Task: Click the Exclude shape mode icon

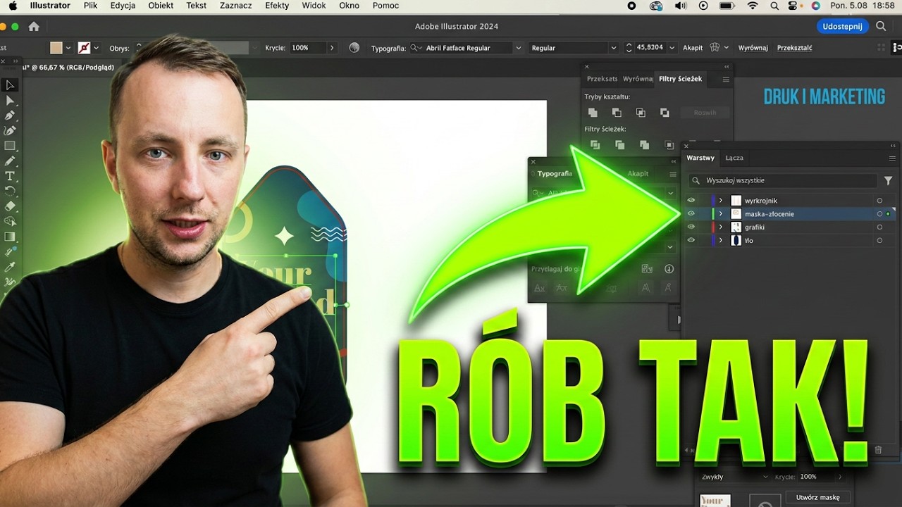Action: point(665,113)
